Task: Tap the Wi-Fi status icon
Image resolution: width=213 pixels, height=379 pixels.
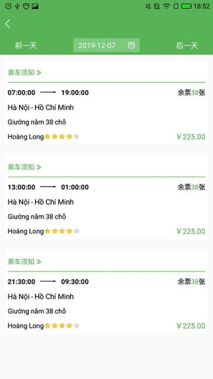Action: [x=166, y=6]
